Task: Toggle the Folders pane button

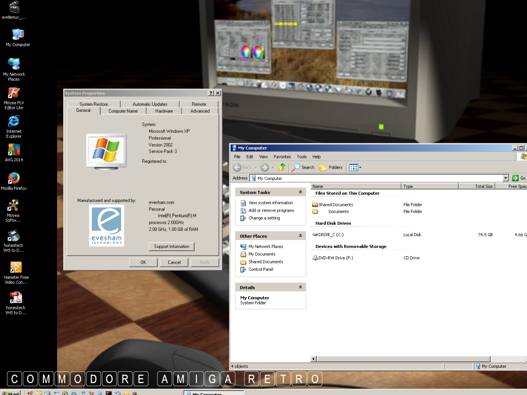Action: [x=331, y=167]
